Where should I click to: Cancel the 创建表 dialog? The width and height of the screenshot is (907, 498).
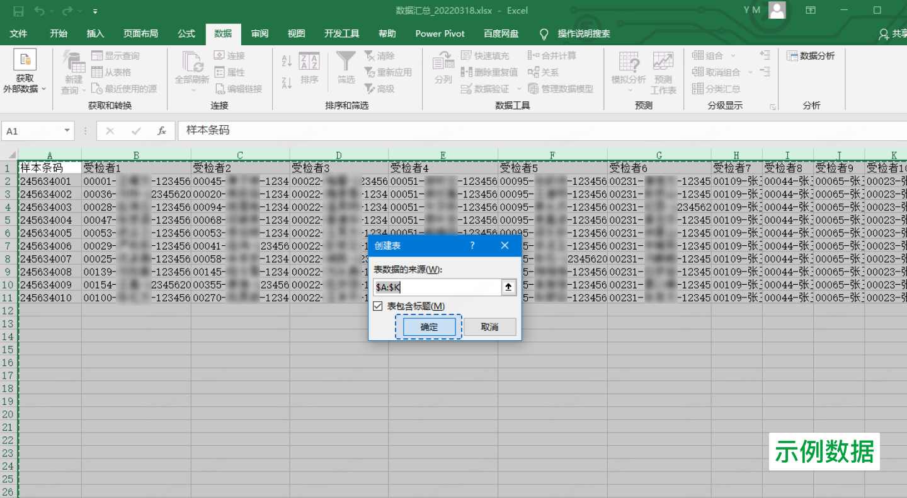point(490,326)
